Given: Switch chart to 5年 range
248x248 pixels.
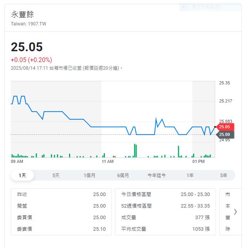Looking at the screenshot, I should pyautogui.click(x=224, y=175).
